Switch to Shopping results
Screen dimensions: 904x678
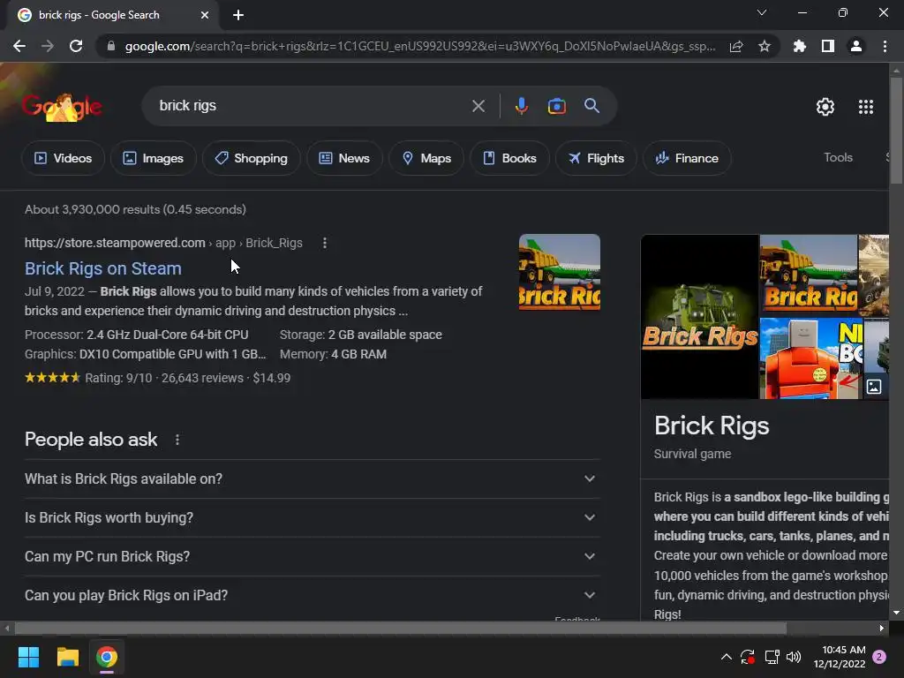pyautogui.click(x=252, y=158)
